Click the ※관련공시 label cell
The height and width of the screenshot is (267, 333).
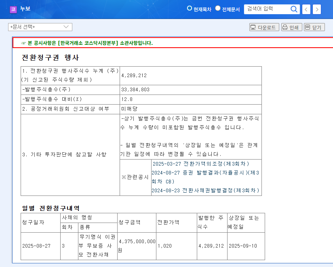[x=135, y=177]
